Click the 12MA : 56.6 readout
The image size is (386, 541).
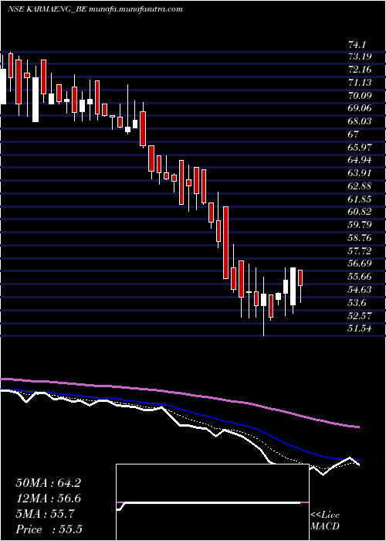pyautogui.click(x=49, y=498)
